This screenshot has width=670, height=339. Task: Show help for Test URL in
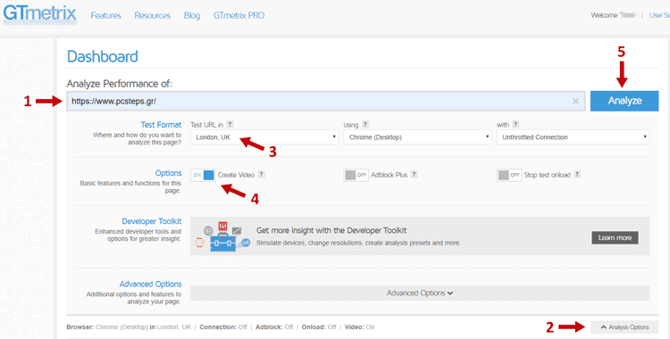(x=230, y=124)
